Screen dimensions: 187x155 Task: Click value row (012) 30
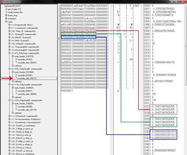click(150, 44)
